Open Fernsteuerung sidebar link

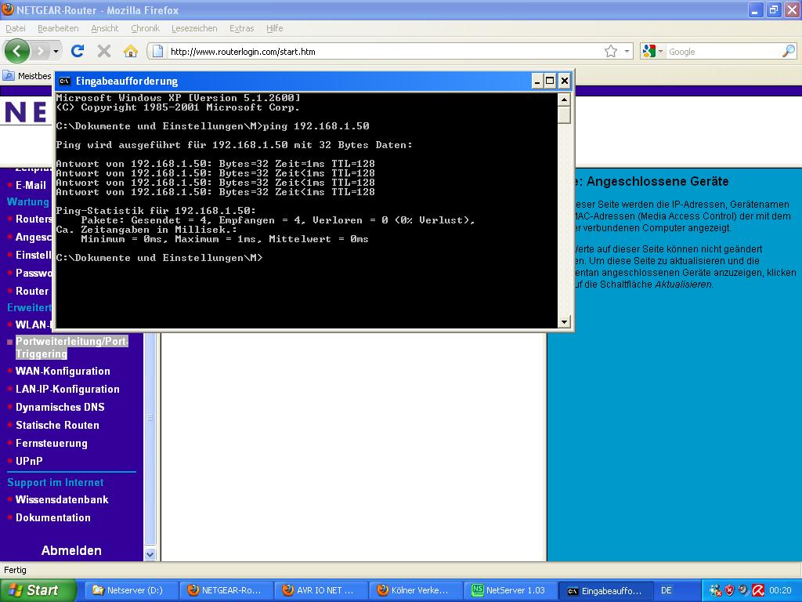(51, 444)
